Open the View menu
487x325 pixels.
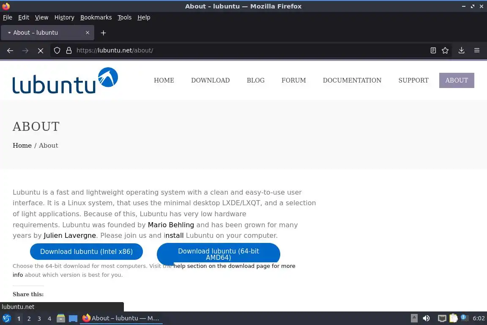41,17
